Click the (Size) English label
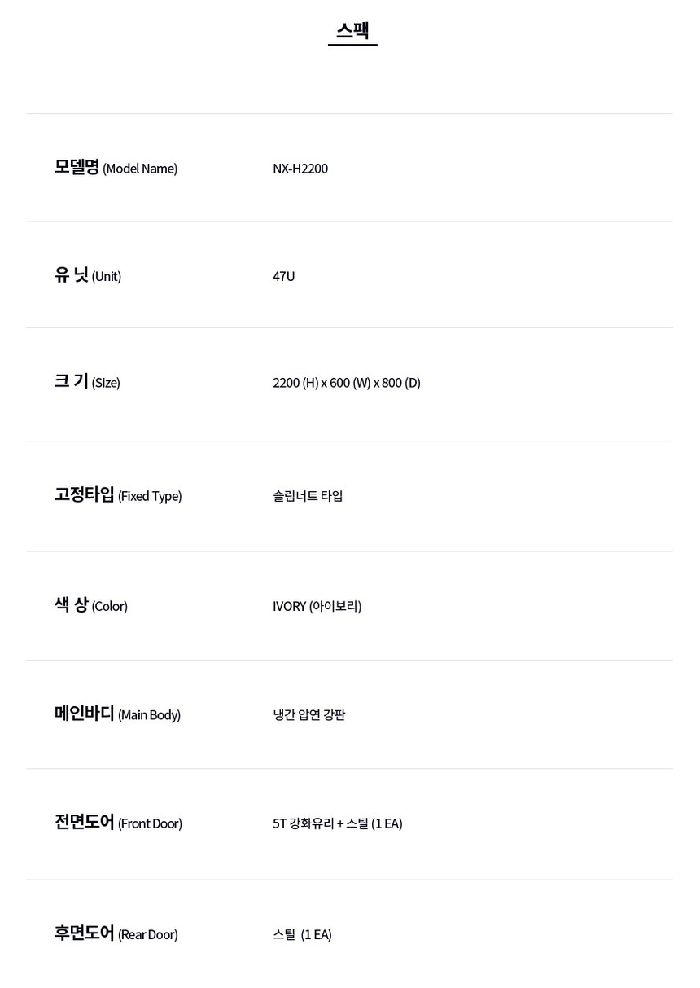The width and height of the screenshot is (700, 988). 106,383
